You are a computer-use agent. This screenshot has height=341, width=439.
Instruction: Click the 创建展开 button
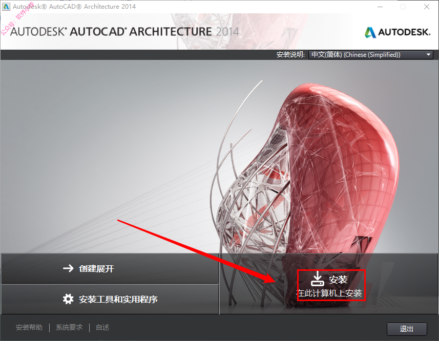pyautogui.click(x=110, y=268)
